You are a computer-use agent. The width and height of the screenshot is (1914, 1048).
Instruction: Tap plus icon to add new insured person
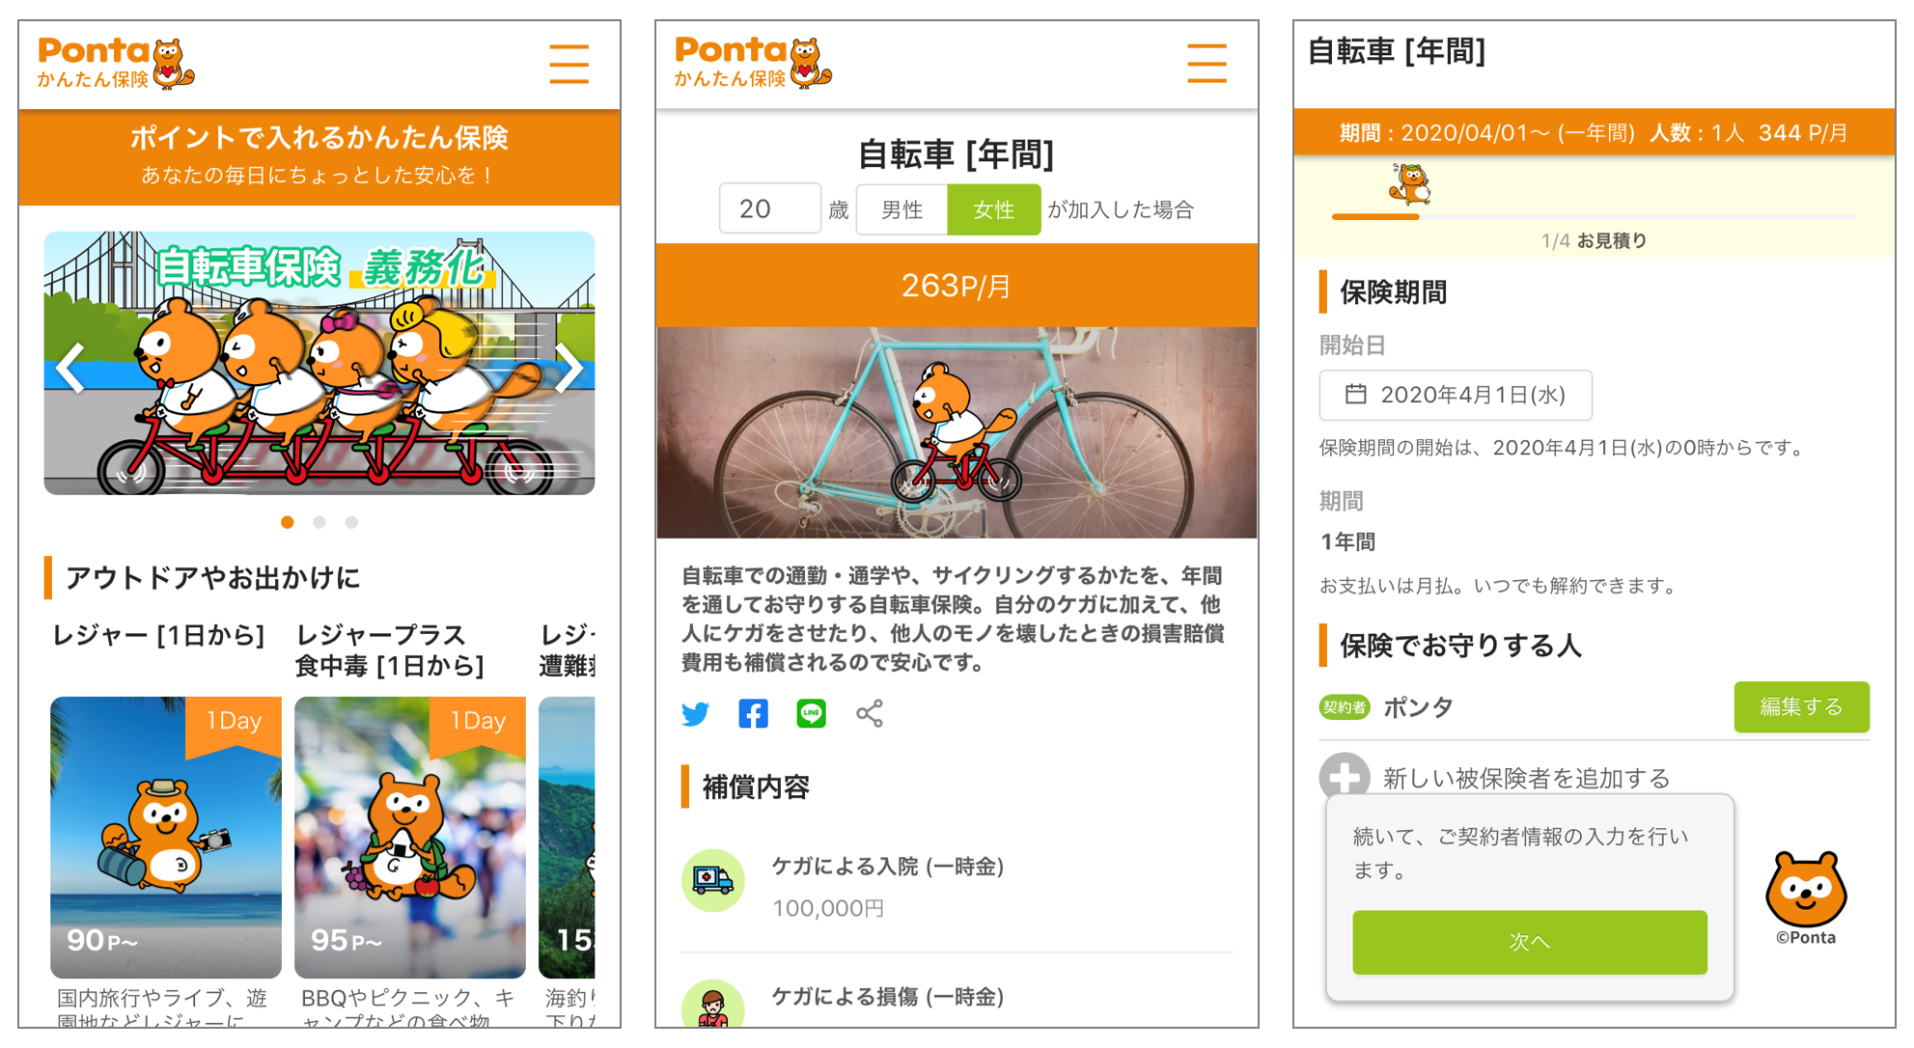click(x=1345, y=777)
